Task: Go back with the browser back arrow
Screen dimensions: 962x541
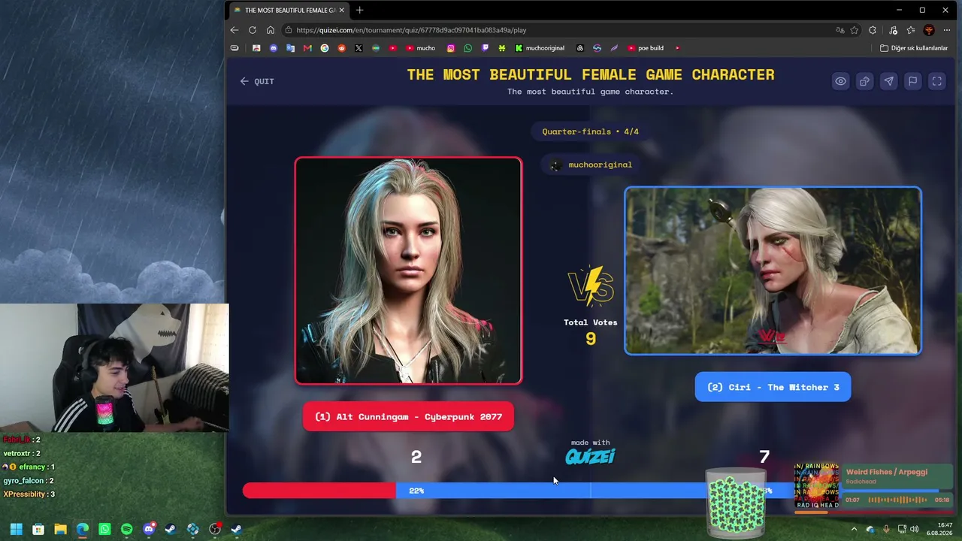Action: [x=234, y=30]
